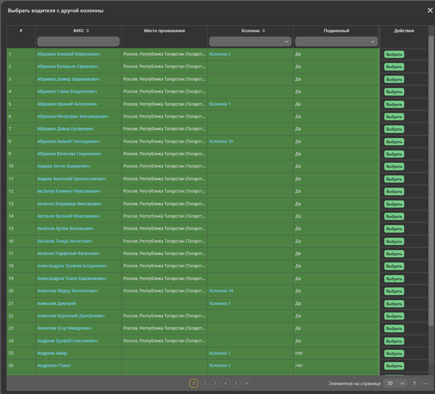435x394 pixels.
Task: Open the Колонна filter dropdown
Action: (250, 41)
